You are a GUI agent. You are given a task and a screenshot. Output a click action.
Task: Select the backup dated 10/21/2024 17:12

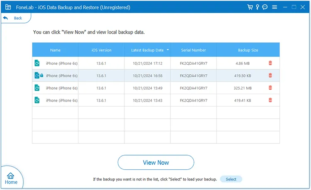pyautogui.click(x=156, y=63)
